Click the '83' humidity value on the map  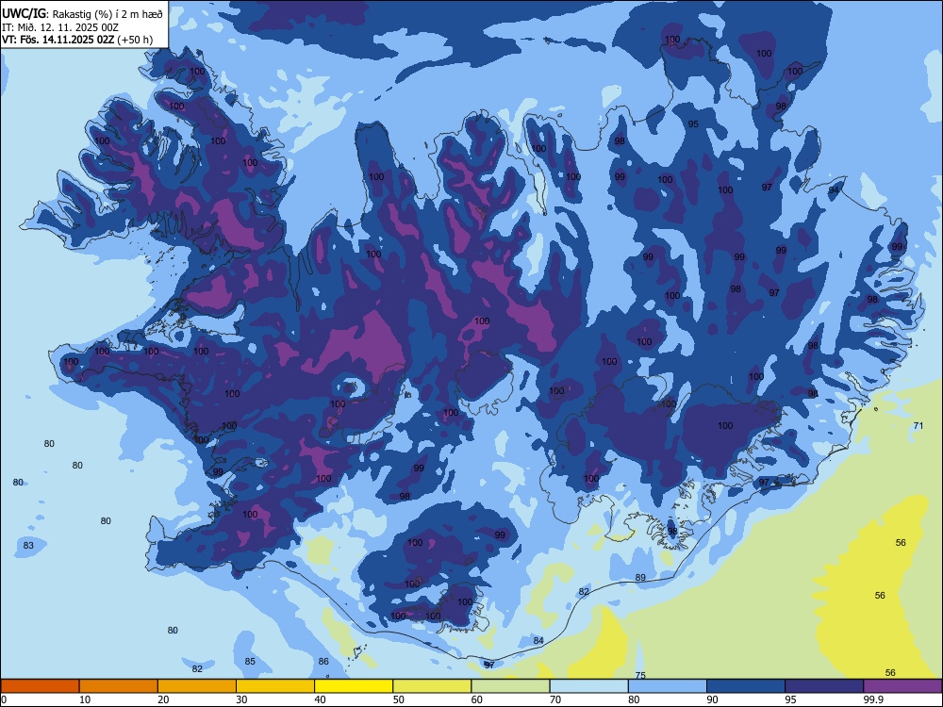pyautogui.click(x=28, y=545)
